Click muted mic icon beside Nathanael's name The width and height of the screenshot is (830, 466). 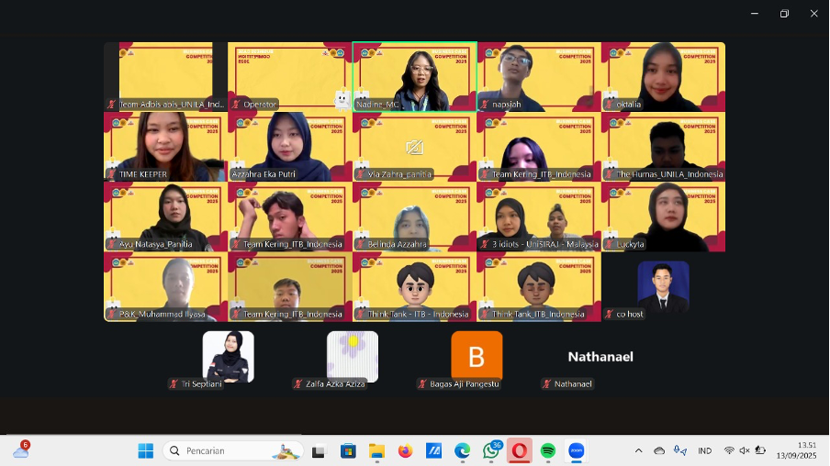(x=546, y=384)
